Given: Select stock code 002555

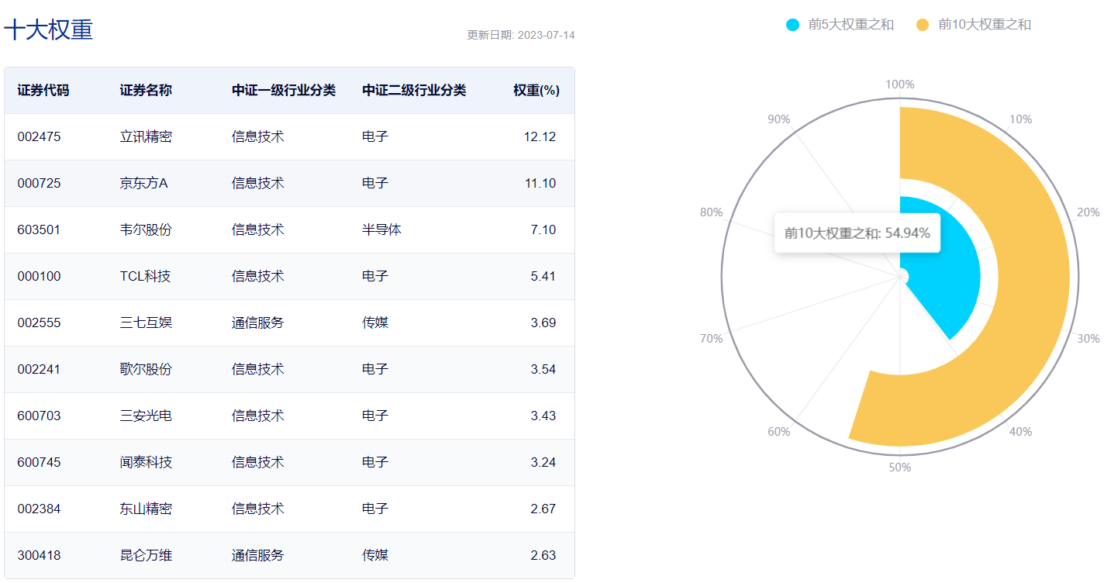Looking at the screenshot, I should click(x=39, y=323).
